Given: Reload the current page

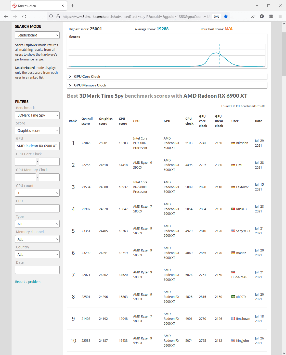Looking at the screenshot, I should click(x=24, y=17).
